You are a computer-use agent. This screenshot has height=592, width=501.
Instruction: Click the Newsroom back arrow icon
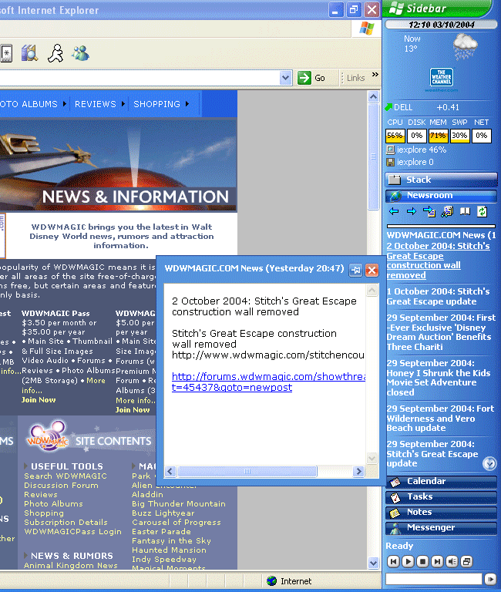click(x=394, y=211)
